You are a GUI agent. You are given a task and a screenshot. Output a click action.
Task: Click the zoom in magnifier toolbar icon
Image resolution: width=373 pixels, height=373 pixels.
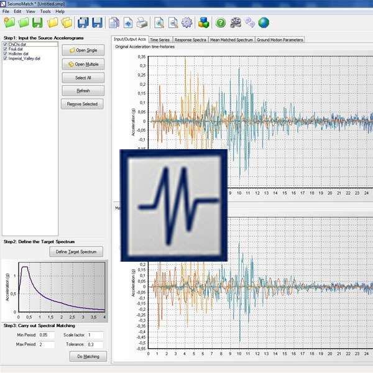[x=159, y=23]
